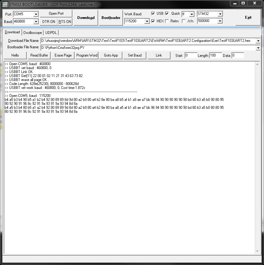The image size is (264, 265).
Task: Click the Bootloader File Name path field
Action: [x=148, y=48]
